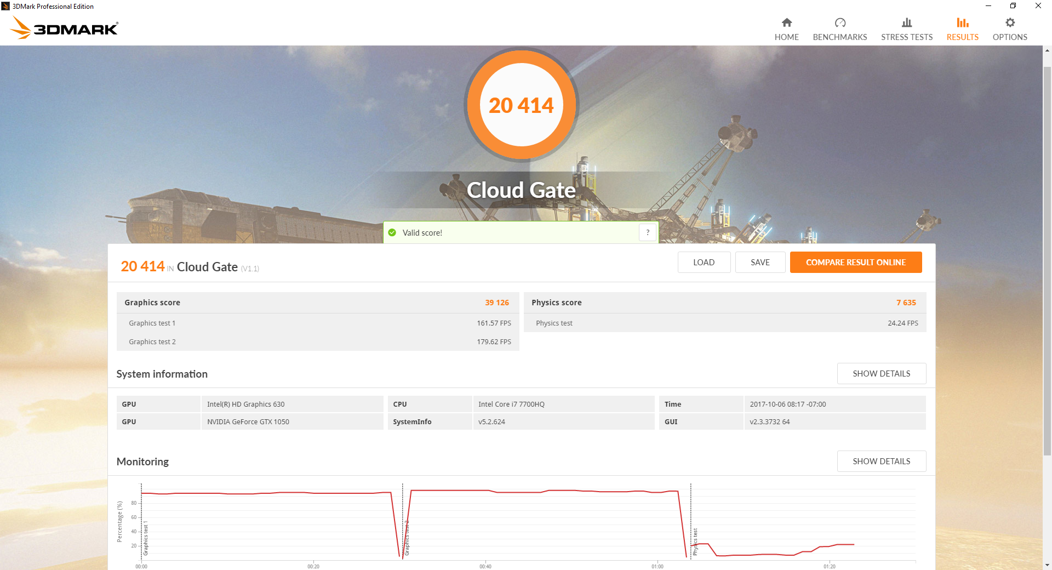
Task: Click the SAVE button
Action: click(x=760, y=263)
